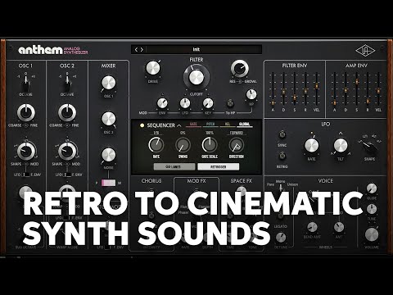Click the grey button beside Retrigger
Image resolution: width=393 pixels, height=295 pixels.
tap(174, 166)
